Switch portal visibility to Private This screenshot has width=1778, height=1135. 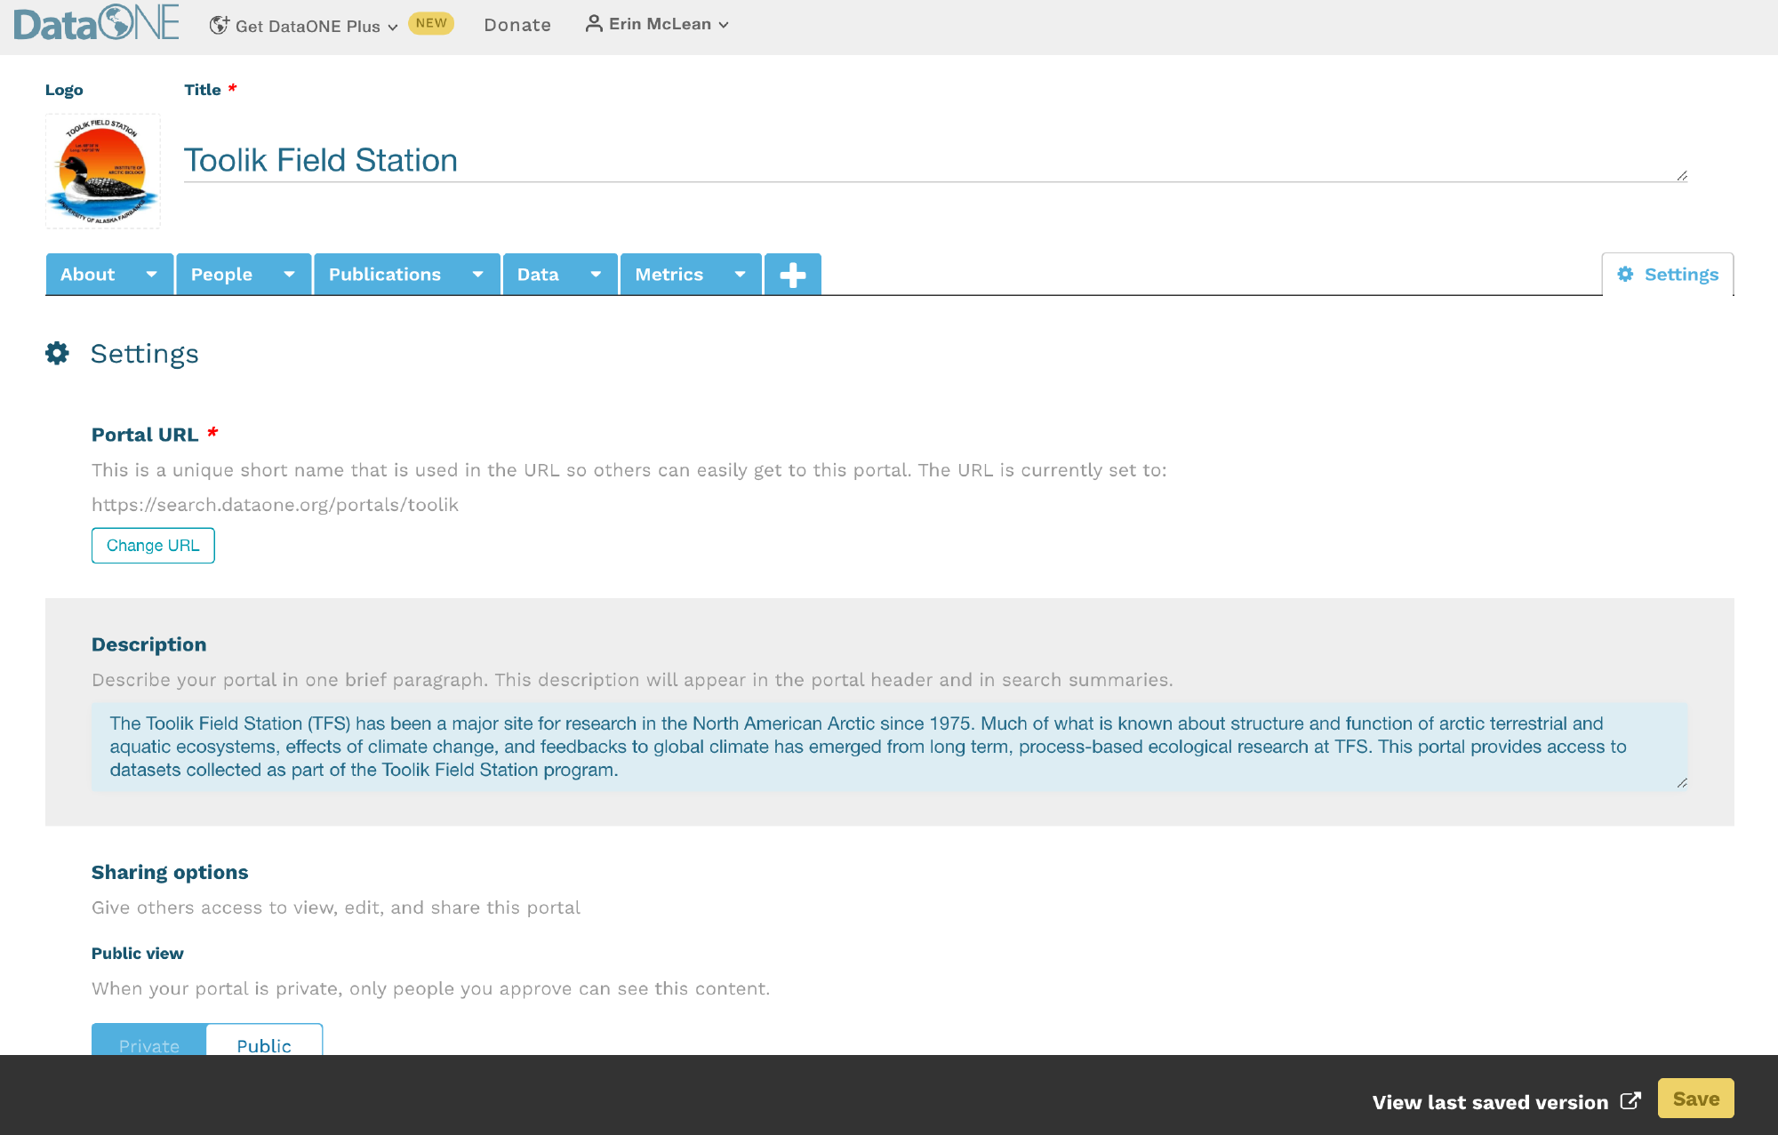point(149,1043)
